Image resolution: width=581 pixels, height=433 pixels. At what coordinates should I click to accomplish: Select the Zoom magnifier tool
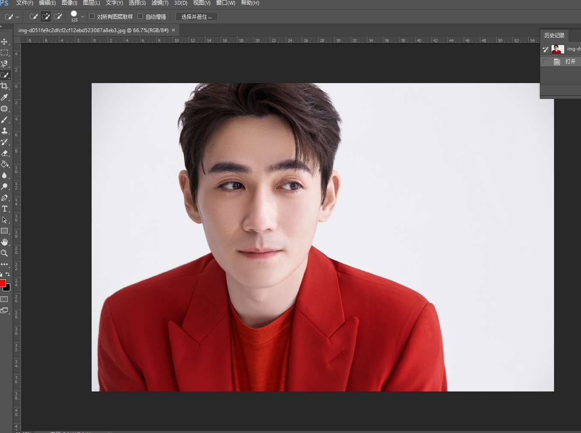5,253
